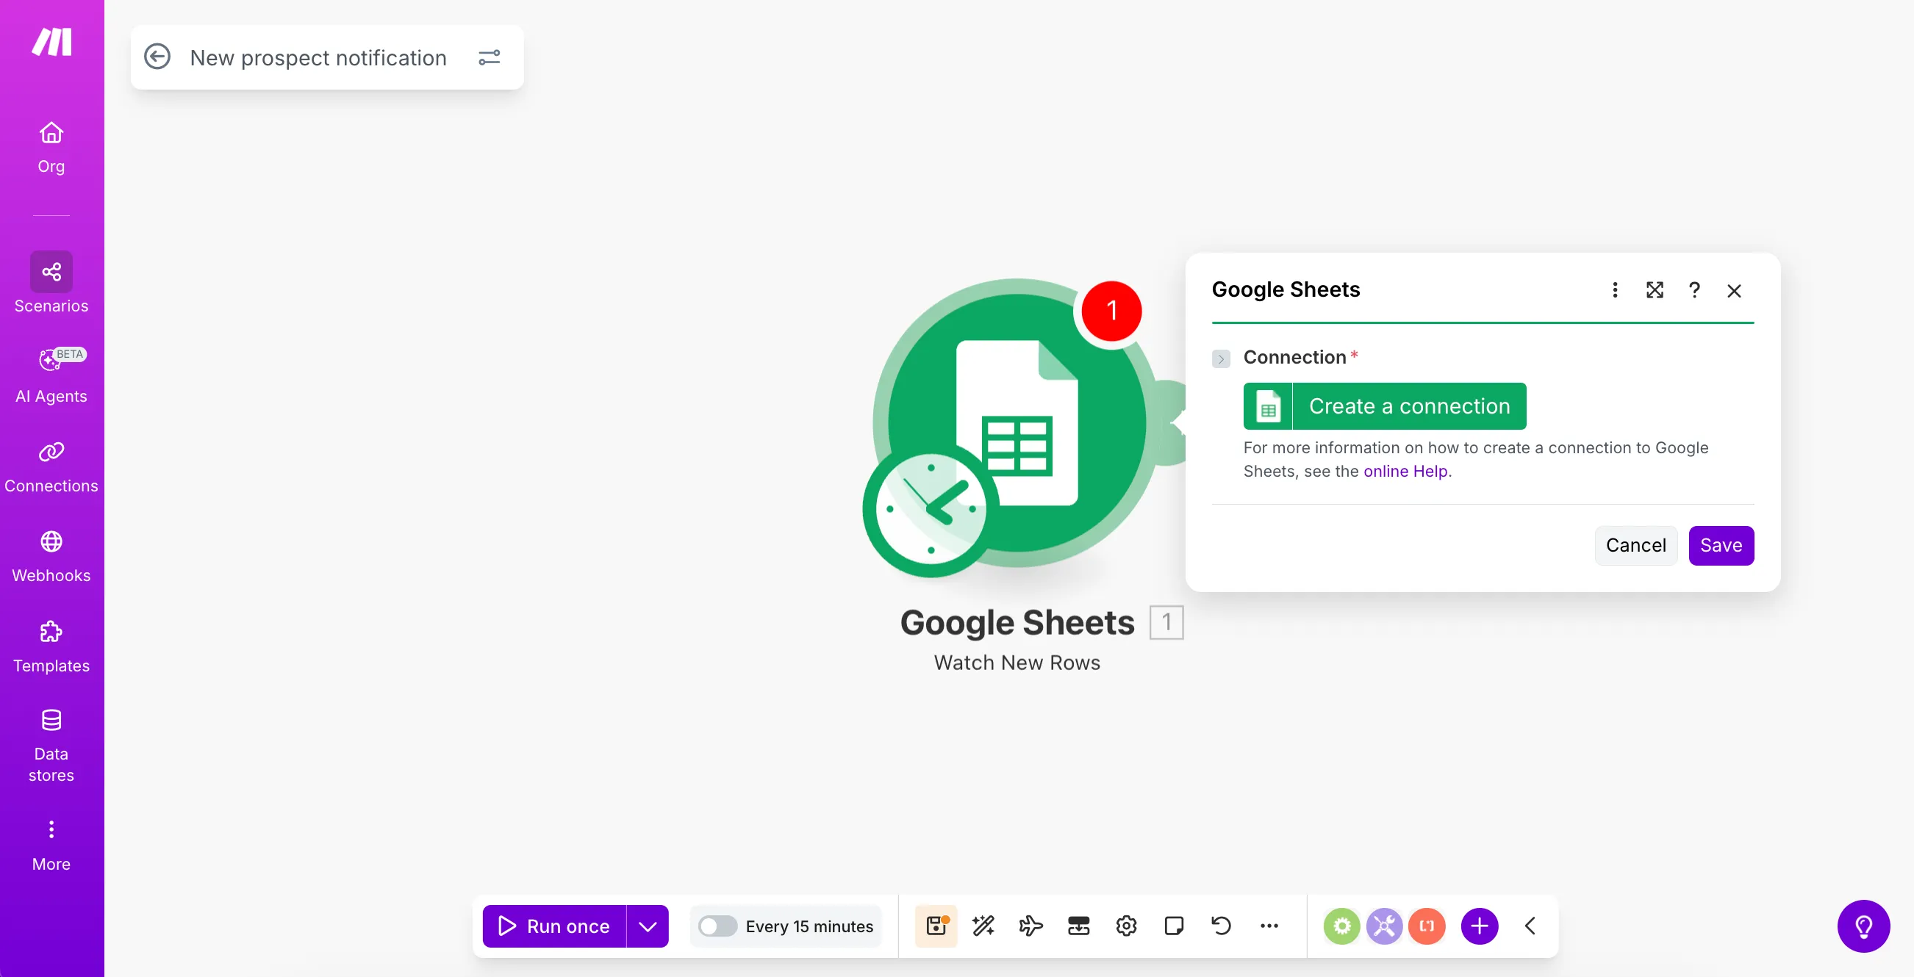This screenshot has height=977, width=1914.
Task: Click the undo arrow icon in toolbar
Action: pyautogui.click(x=1222, y=926)
